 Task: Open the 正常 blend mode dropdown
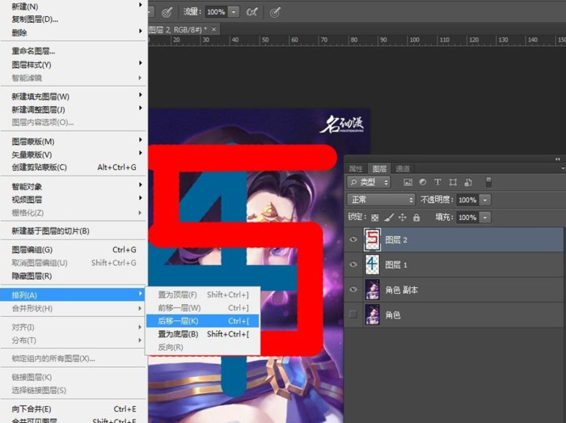click(380, 200)
